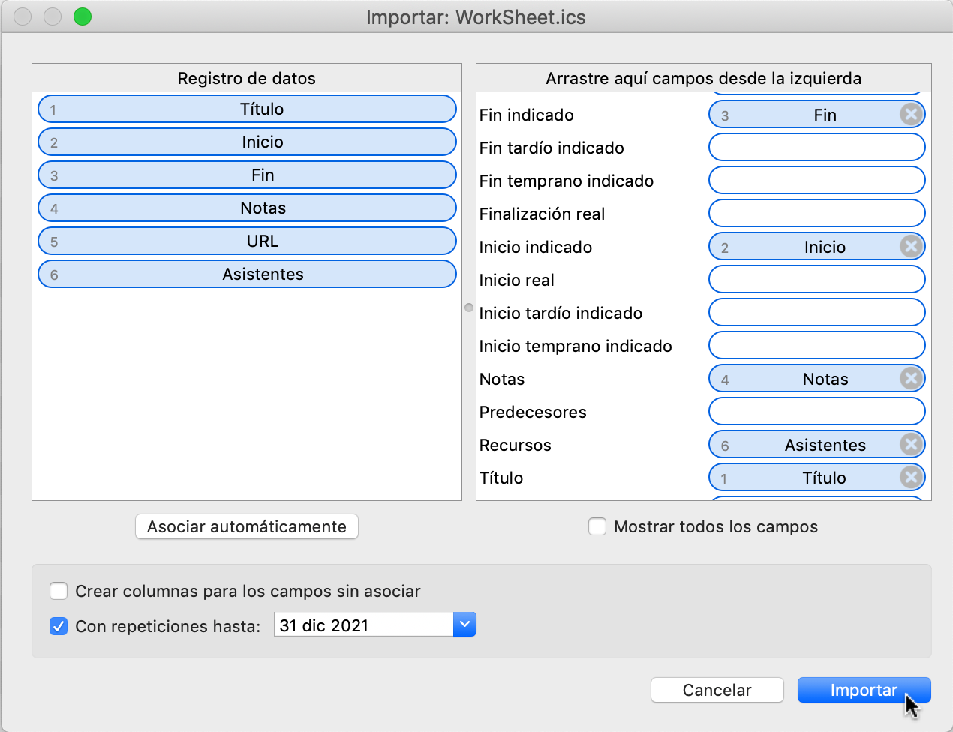
Task: Click 'Asociar automáticamente'
Action: pyautogui.click(x=246, y=526)
